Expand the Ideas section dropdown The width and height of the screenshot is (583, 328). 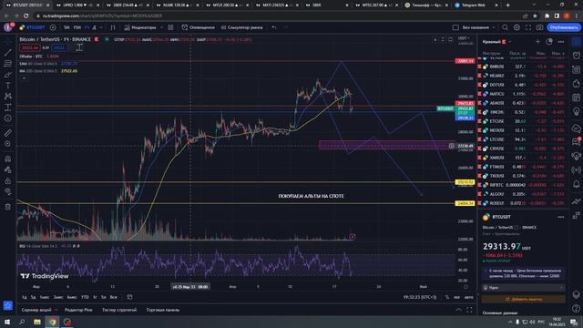tap(524, 288)
